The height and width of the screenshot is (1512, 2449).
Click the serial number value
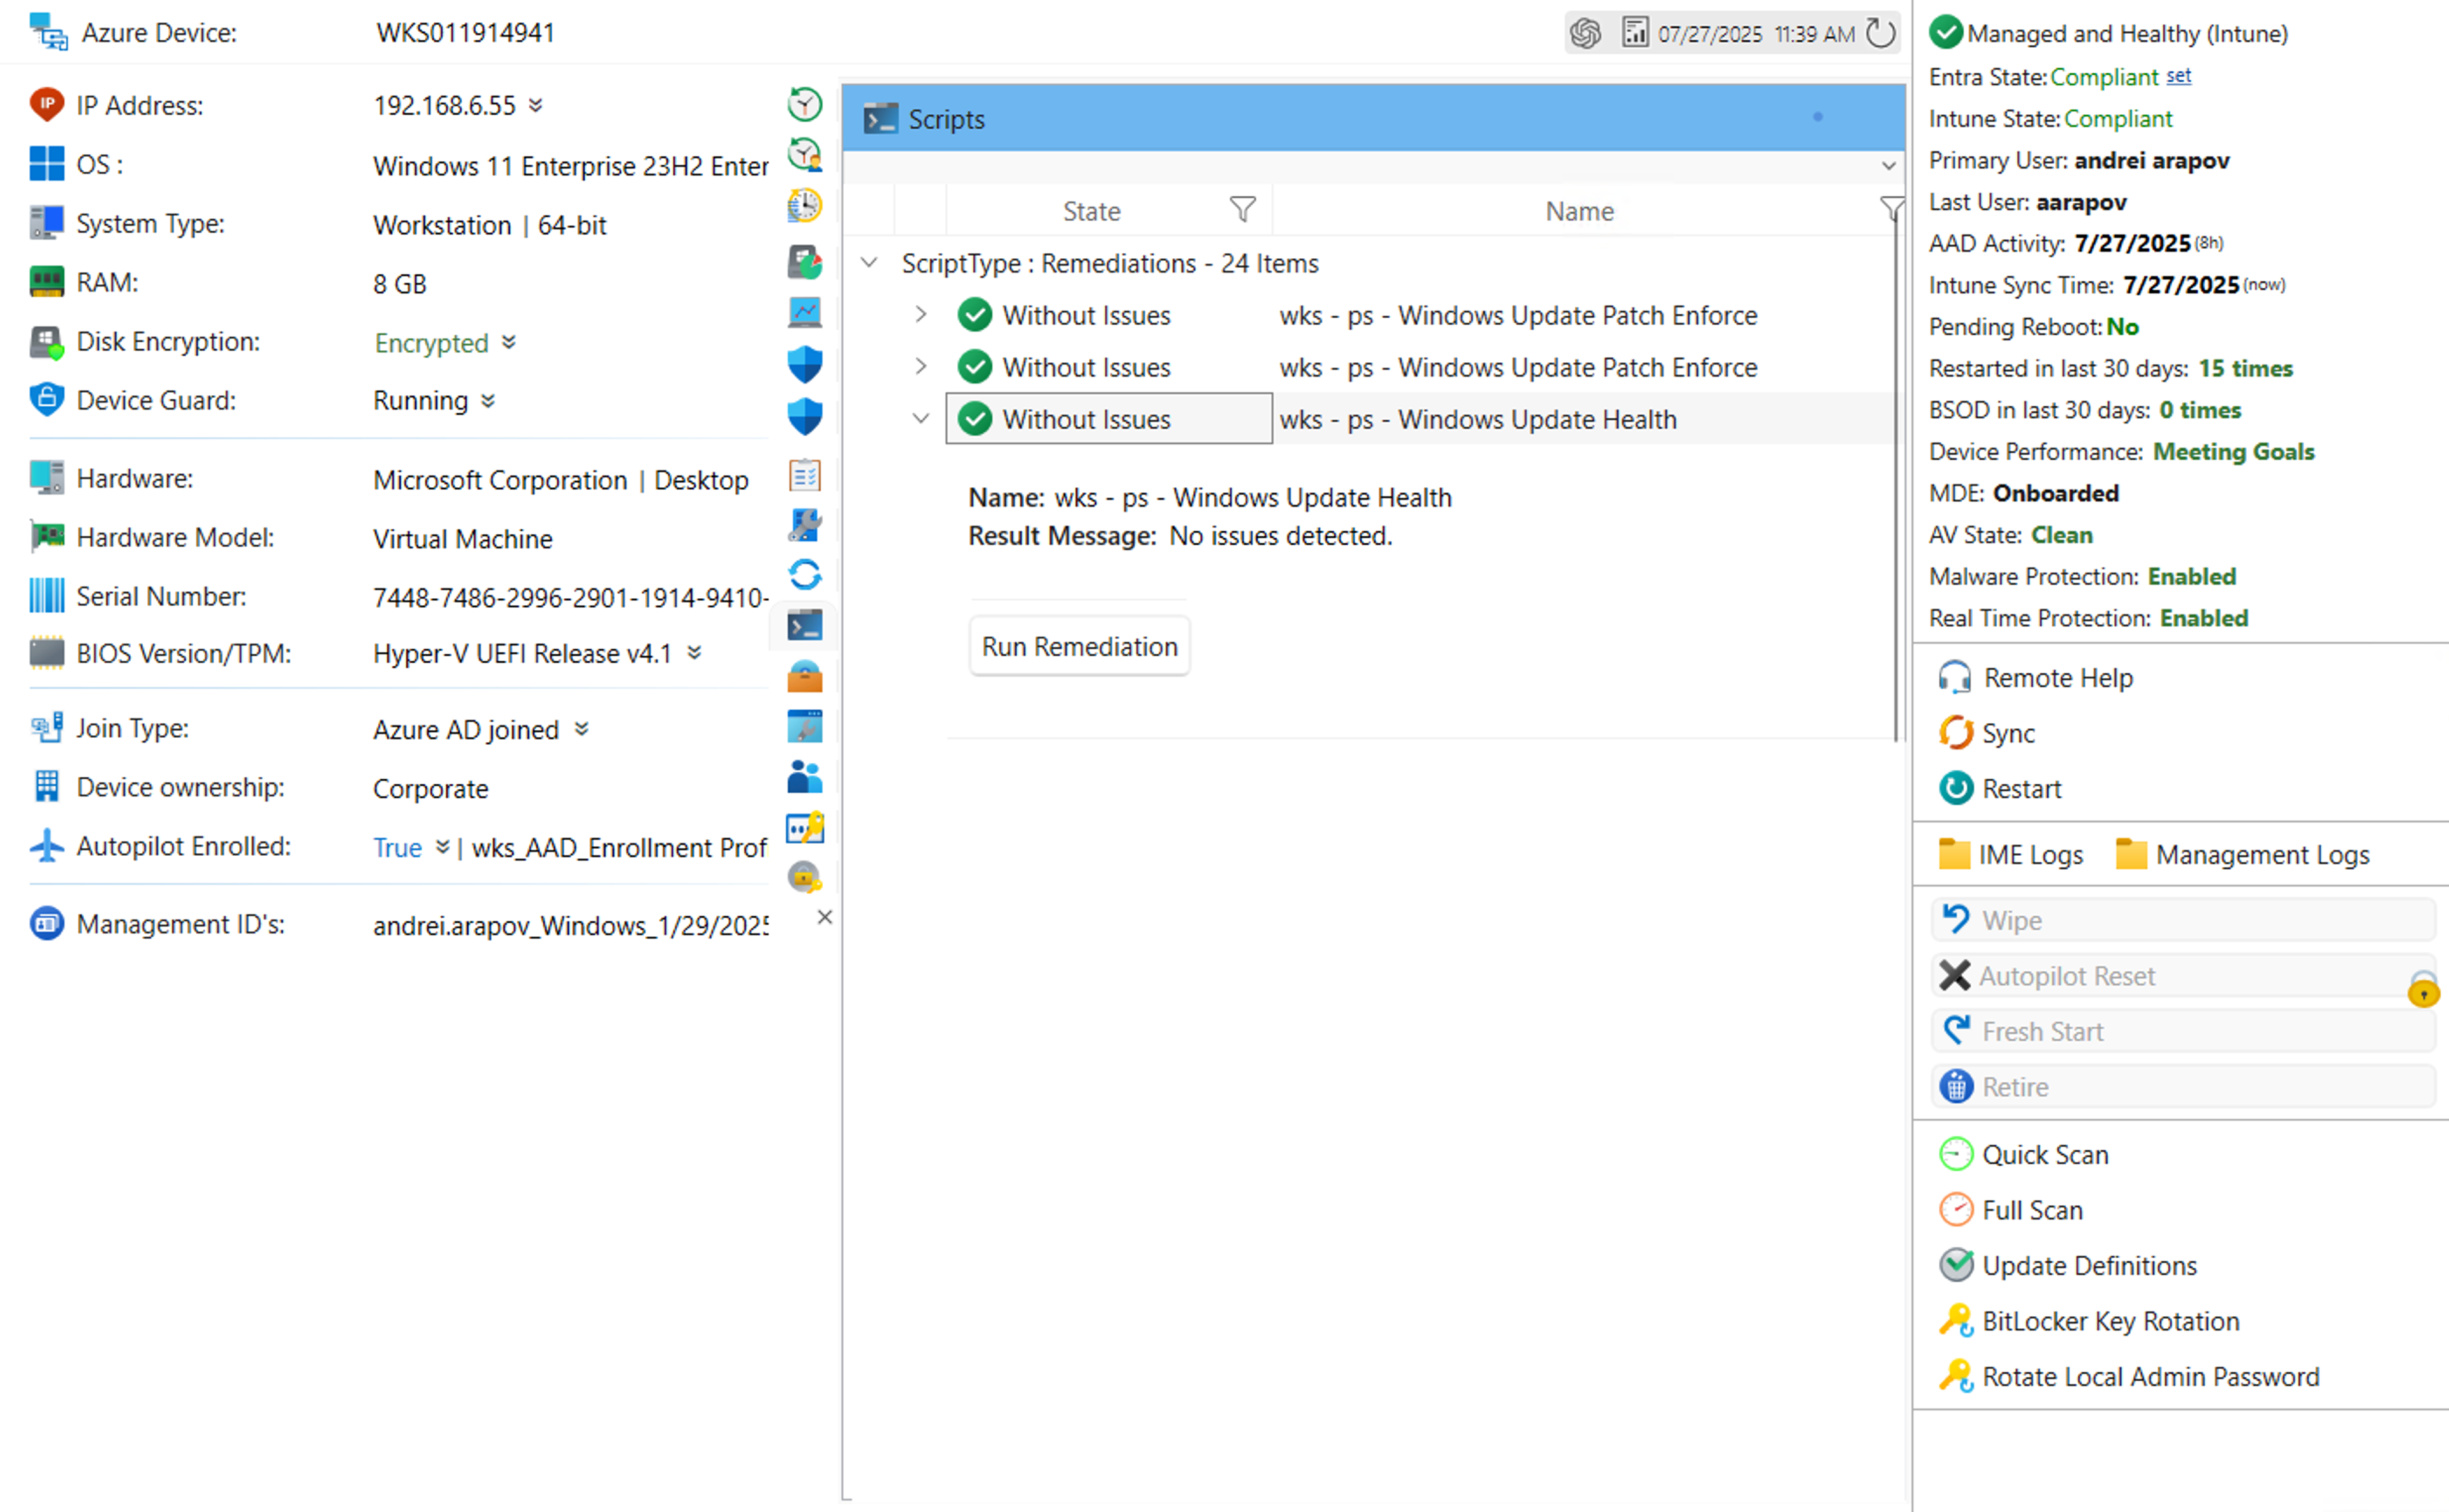pyautogui.click(x=570, y=597)
